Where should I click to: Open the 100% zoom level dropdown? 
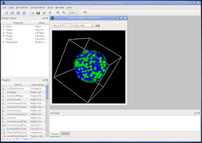[73, 13]
